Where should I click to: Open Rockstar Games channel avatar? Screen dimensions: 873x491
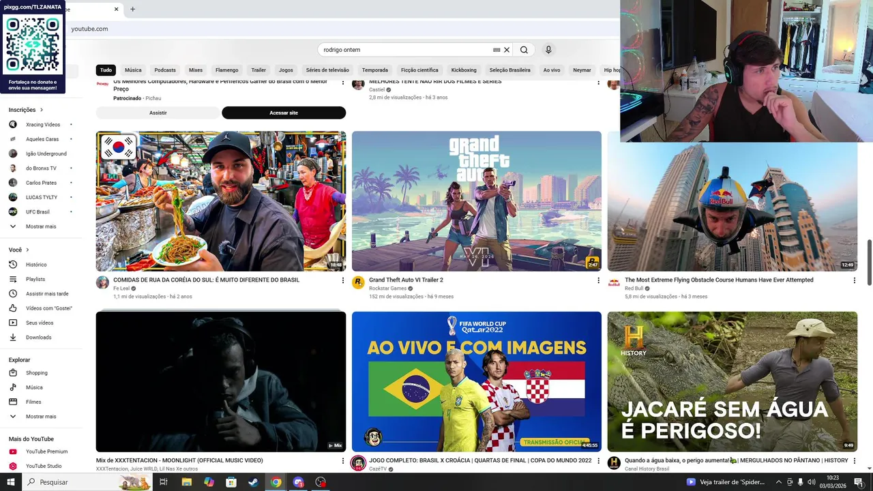[358, 282]
